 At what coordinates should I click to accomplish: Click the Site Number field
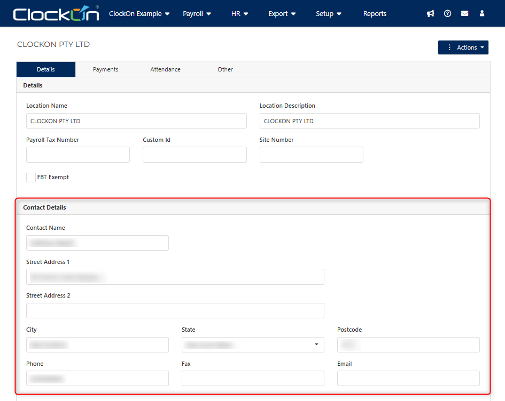312,155
